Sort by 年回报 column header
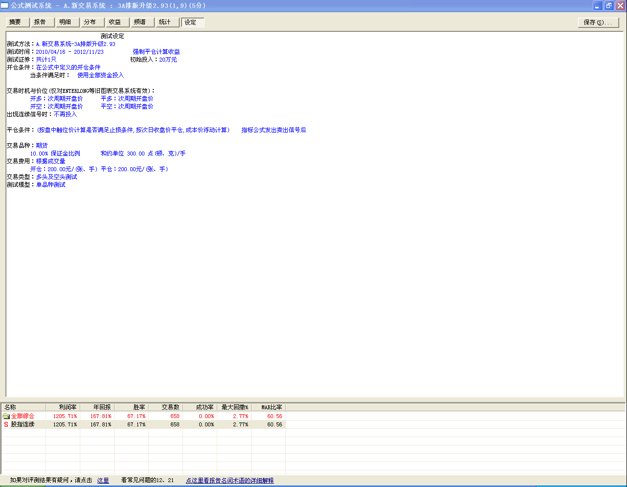The image size is (627, 487). [x=97, y=407]
